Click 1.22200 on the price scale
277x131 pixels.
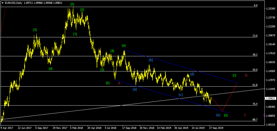[x=270, y=26]
